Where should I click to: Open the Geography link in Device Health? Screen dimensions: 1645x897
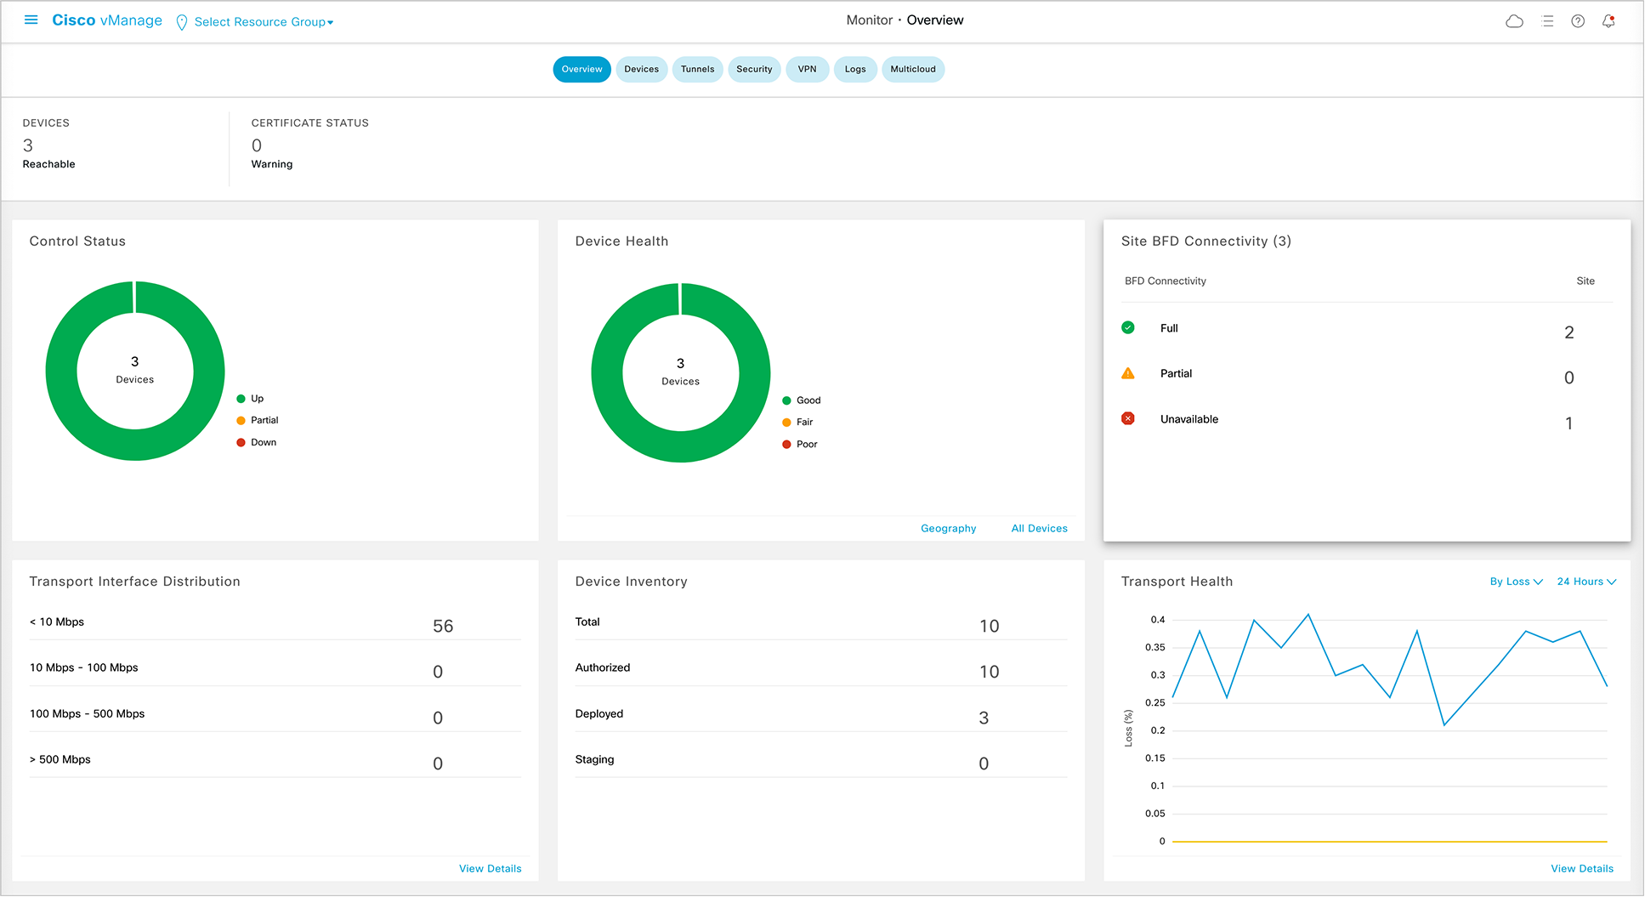948,529
